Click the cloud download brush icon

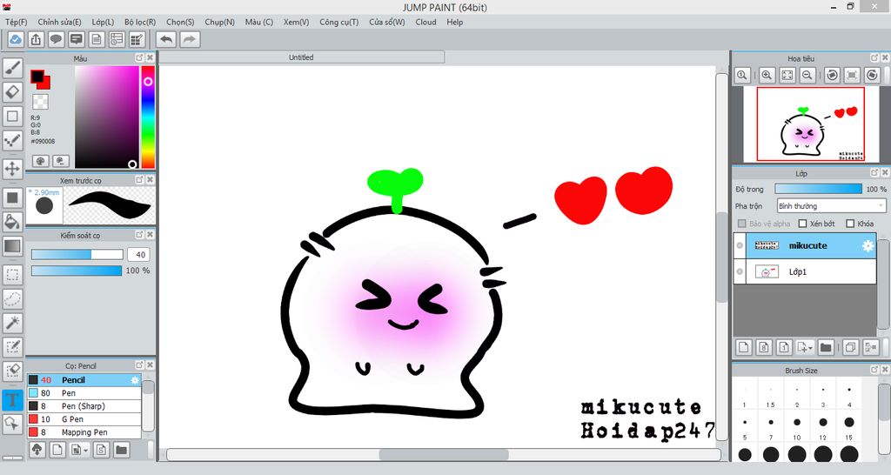point(37,450)
